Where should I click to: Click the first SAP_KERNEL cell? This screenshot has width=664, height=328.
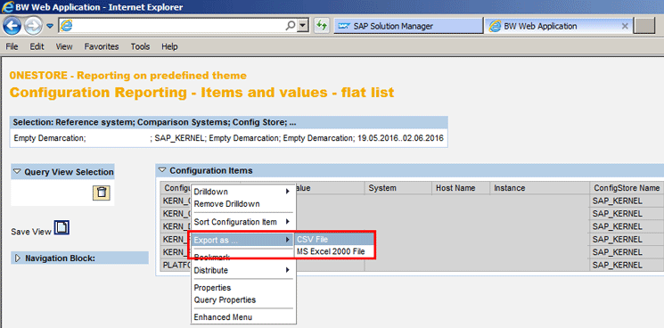(x=627, y=201)
